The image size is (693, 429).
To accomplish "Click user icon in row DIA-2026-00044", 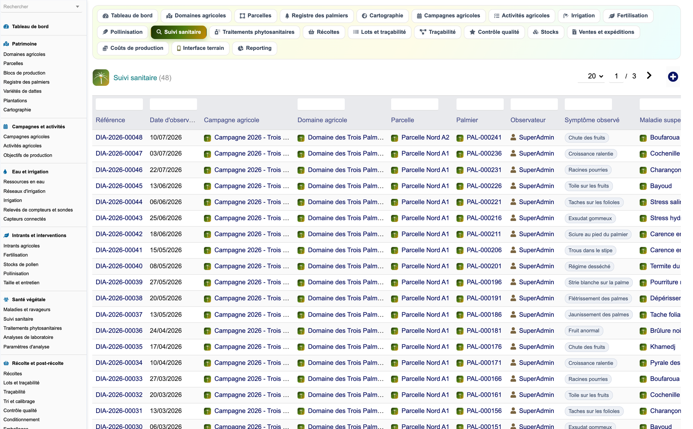I will coord(513,202).
